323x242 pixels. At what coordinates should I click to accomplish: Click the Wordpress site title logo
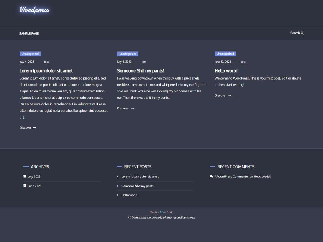[x=34, y=10]
